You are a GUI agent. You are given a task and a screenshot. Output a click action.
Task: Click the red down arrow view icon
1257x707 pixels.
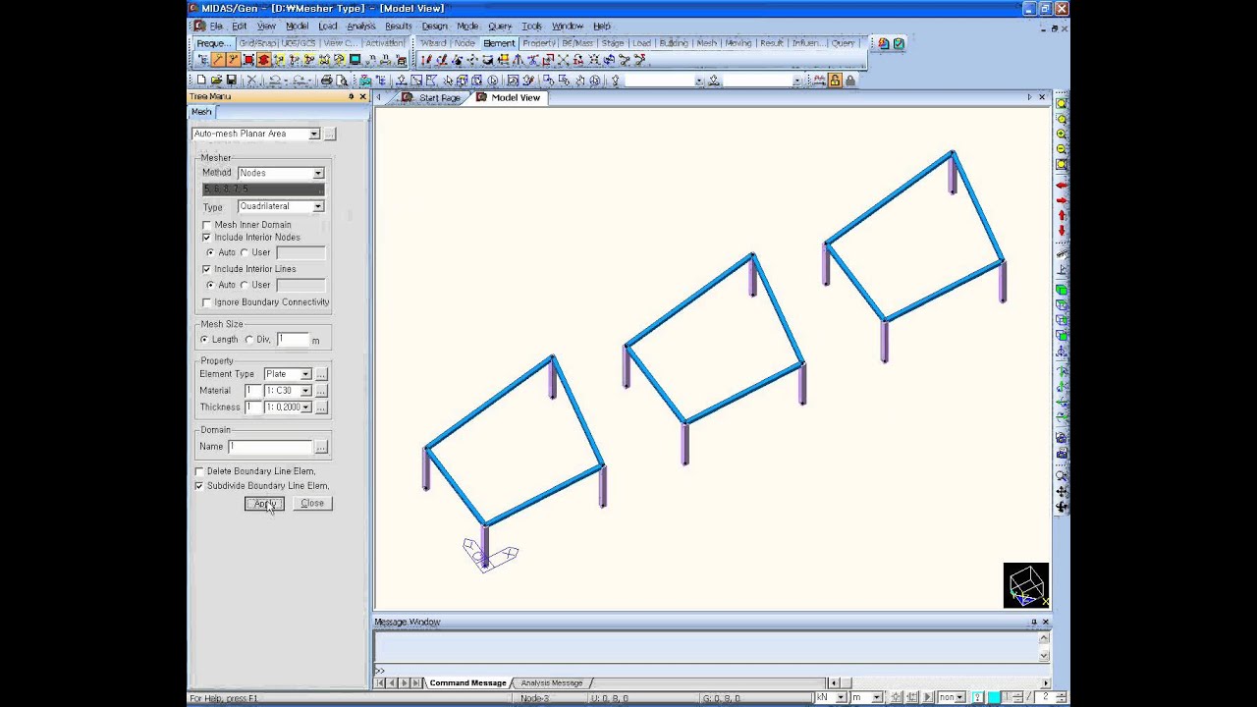(1062, 230)
